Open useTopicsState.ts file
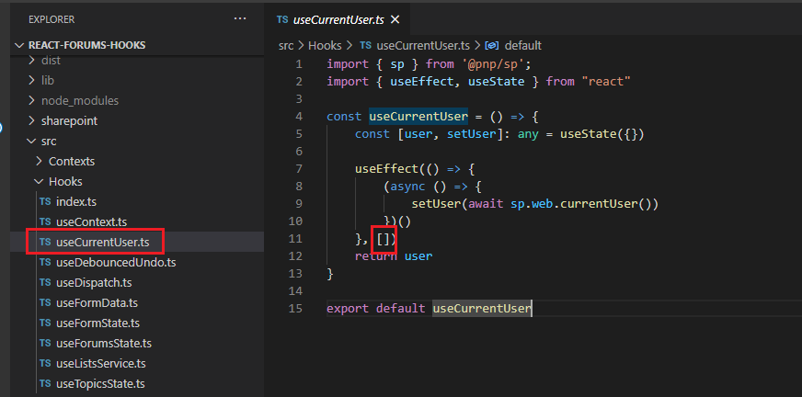Image resolution: width=802 pixels, height=397 pixels. (x=100, y=383)
